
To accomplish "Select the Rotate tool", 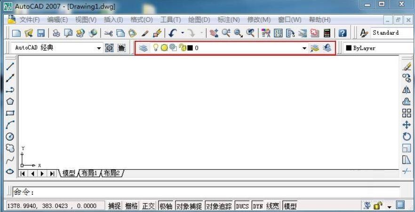I will pyautogui.click(x=407, y=136).
